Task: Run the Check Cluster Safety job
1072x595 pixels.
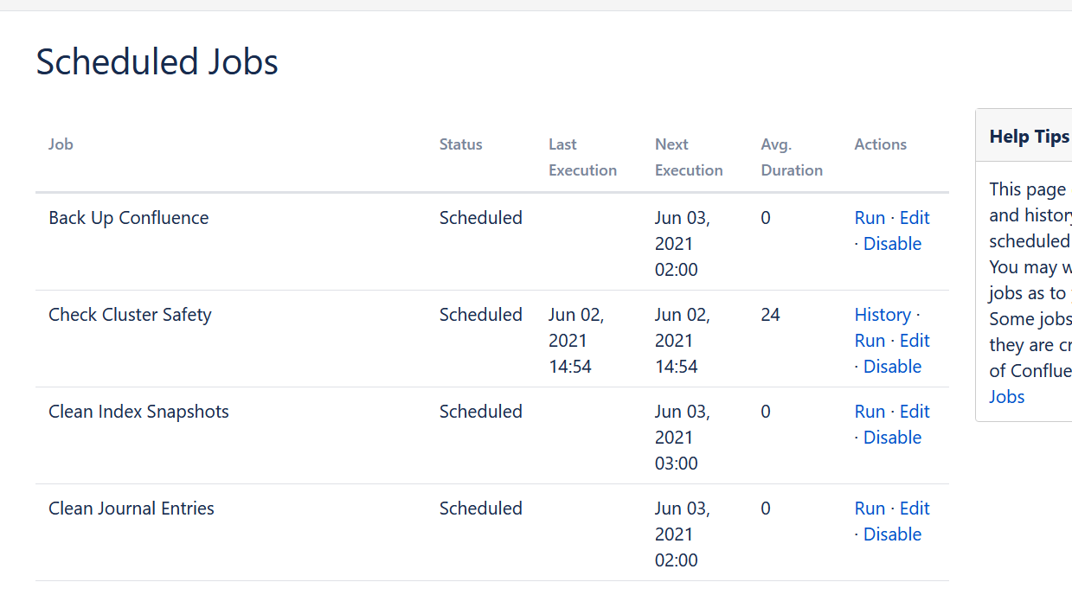Action: click(870, 341)
